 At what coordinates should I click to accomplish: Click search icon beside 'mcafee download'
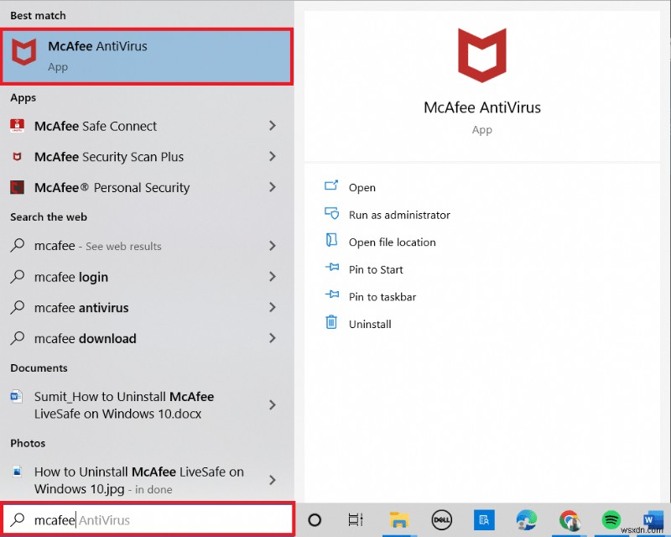[x=17, y=338]
